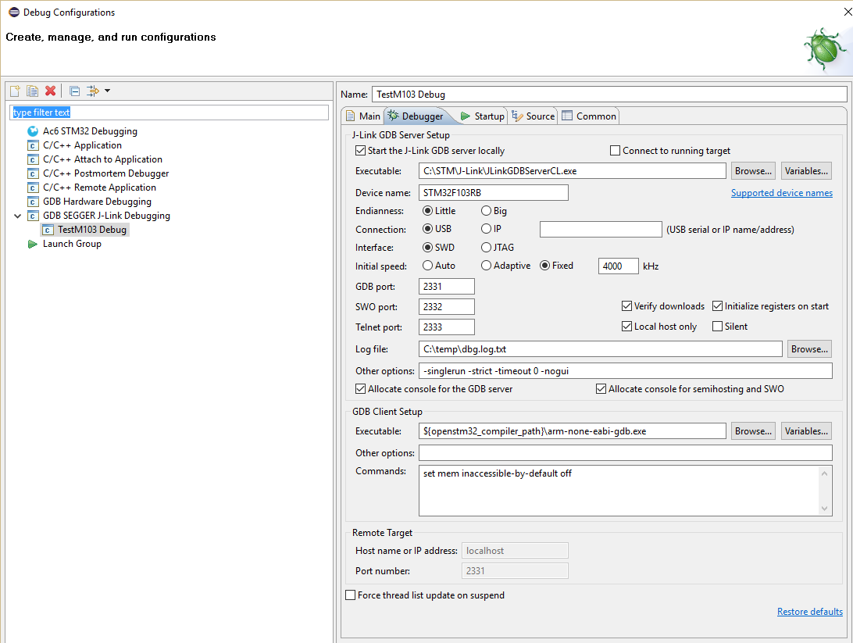Viewport: 853px width, 643px height.
Task: Select Little endianness
Action: [x=427, y=211]
